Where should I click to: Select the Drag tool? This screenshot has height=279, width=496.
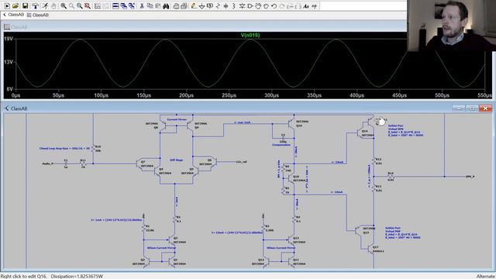coord(266,5)
